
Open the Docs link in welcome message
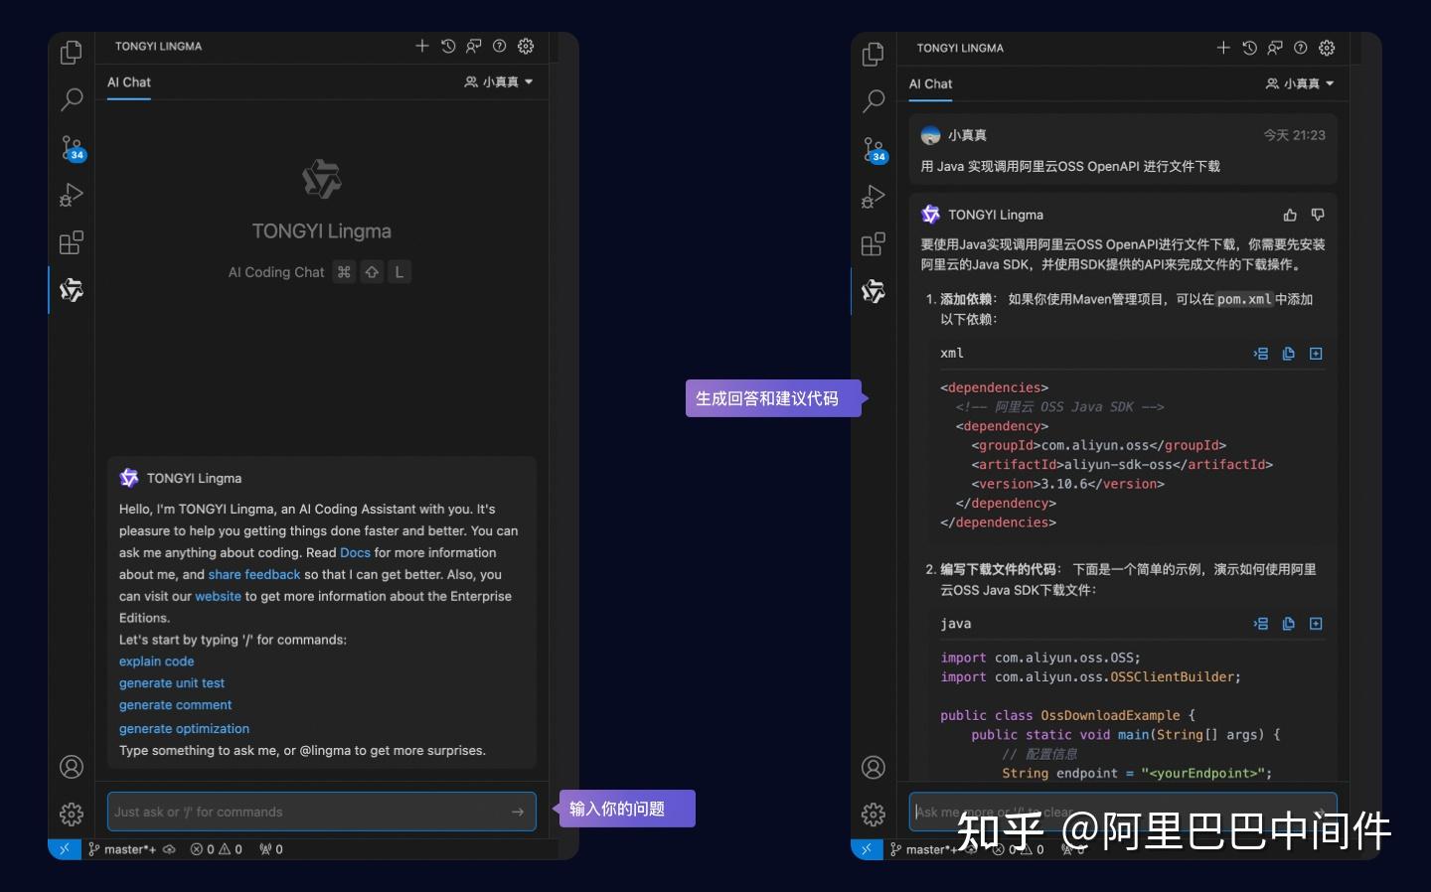click(x=355, y=553)
